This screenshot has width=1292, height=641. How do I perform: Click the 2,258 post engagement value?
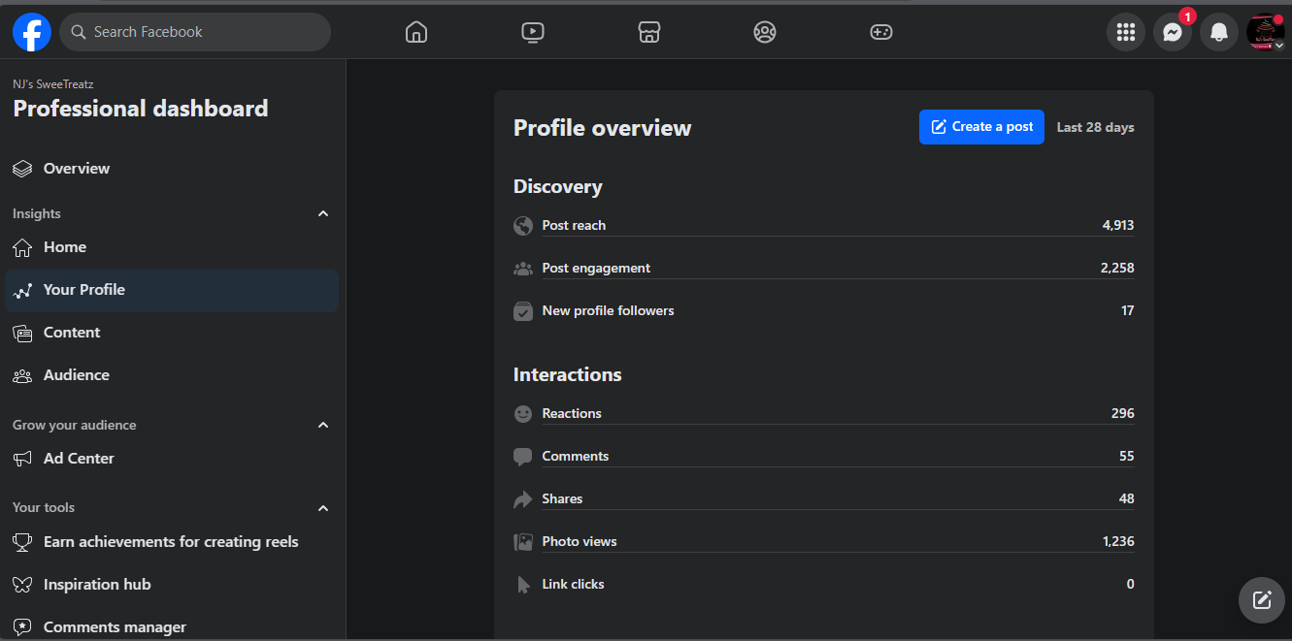click(1117, 268)
